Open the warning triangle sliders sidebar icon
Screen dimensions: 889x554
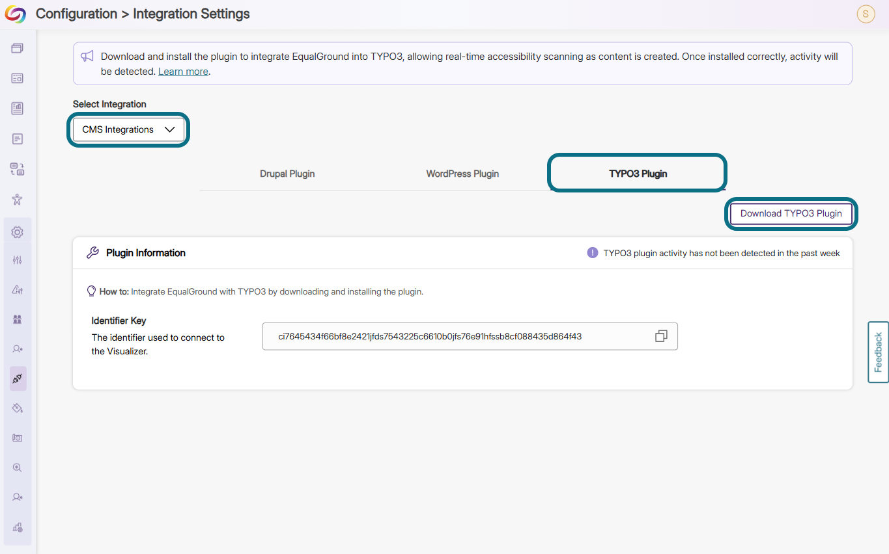[x=18, y=290]
